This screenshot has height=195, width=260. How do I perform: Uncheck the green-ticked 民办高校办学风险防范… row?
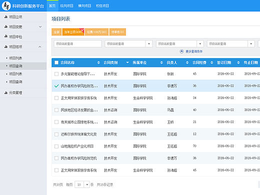click(56, 86)
